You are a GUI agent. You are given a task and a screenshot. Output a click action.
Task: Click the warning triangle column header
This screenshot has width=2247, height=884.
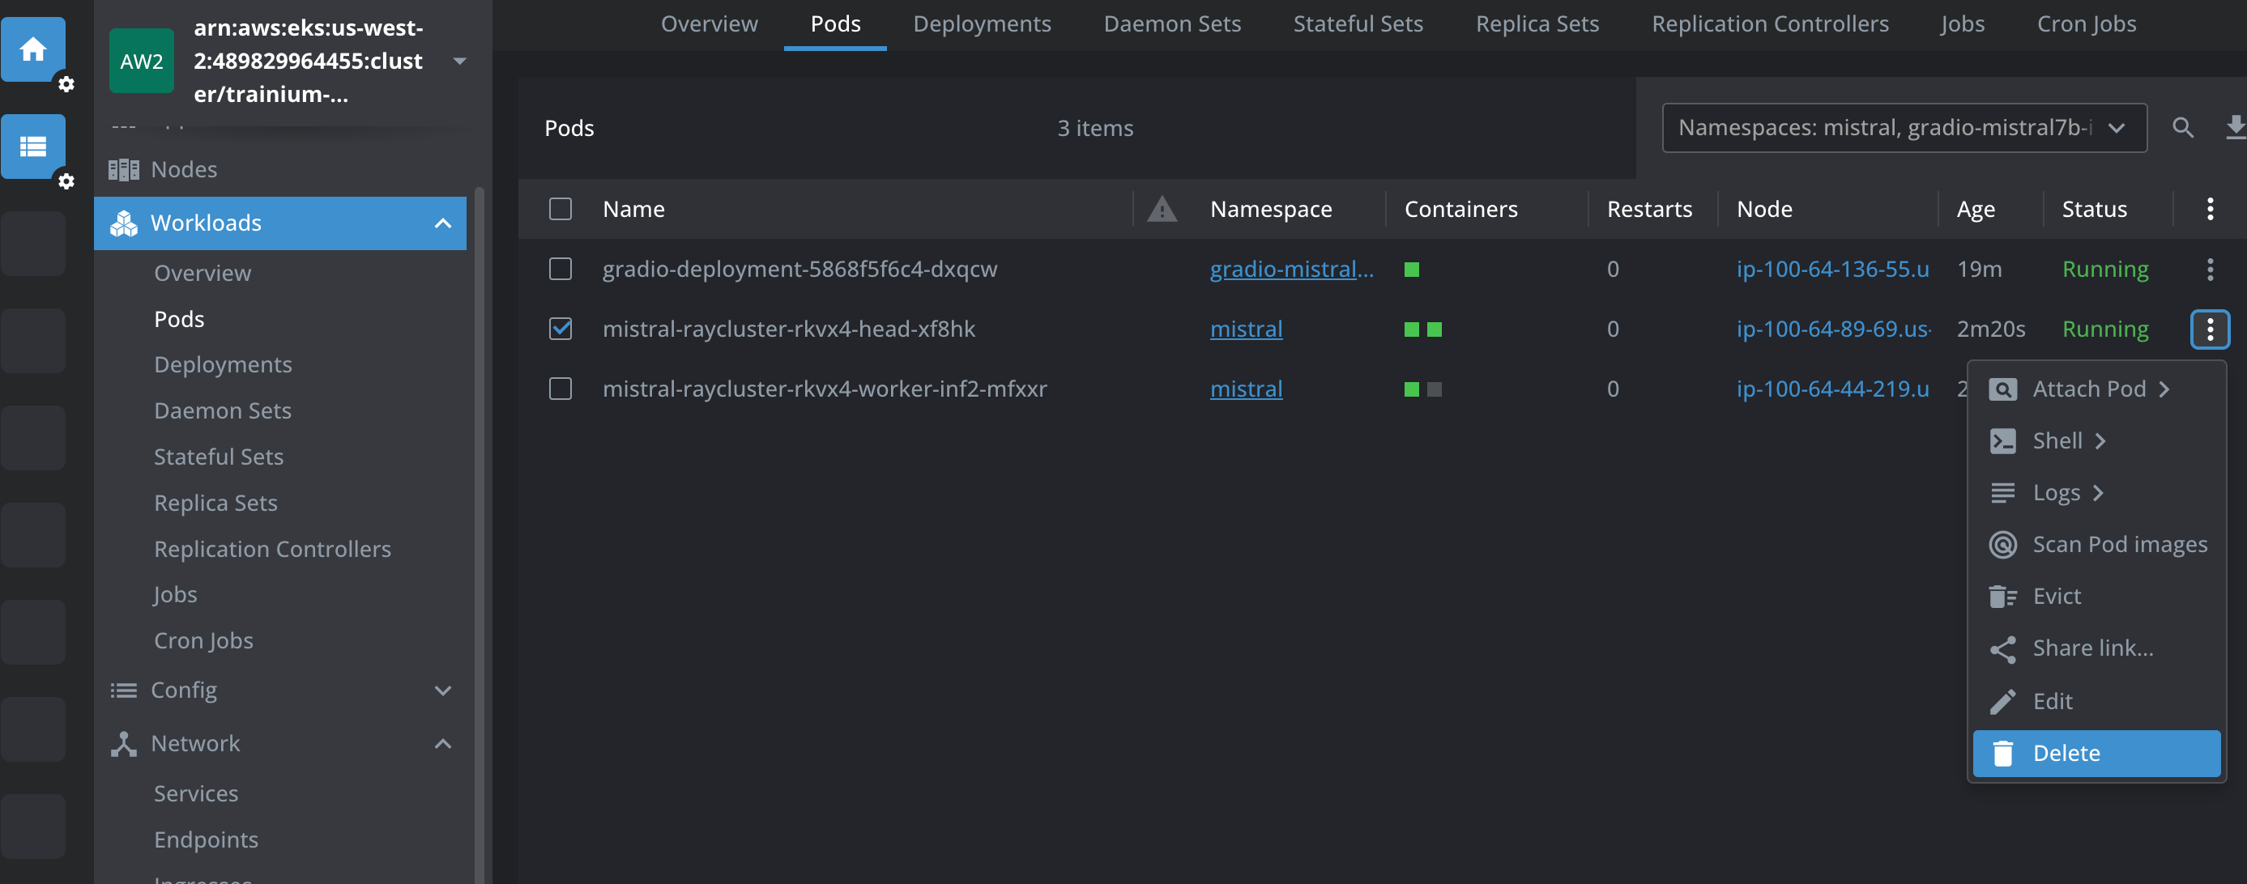(x=1161, y=209)
